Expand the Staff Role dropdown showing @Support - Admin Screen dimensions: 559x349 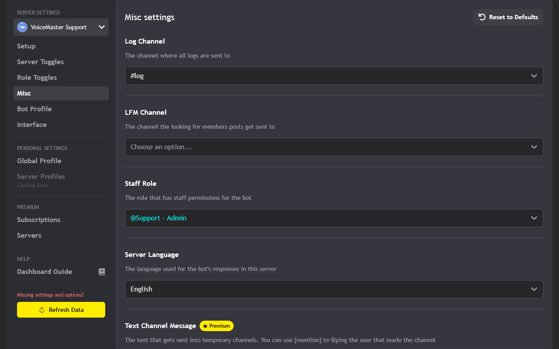click(334, 218)
